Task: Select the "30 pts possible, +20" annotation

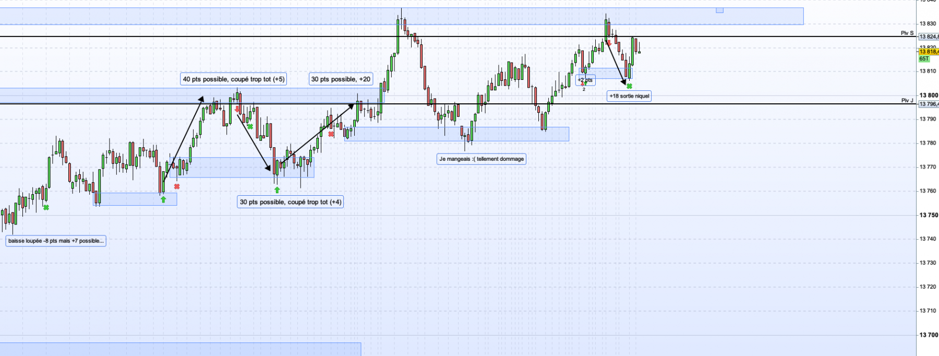Action: pyautogui.click(x=341, y=79)
